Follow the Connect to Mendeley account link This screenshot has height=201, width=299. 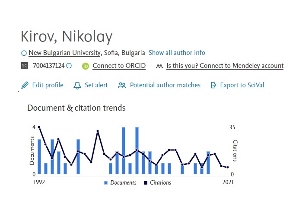[x=225, y=66]
